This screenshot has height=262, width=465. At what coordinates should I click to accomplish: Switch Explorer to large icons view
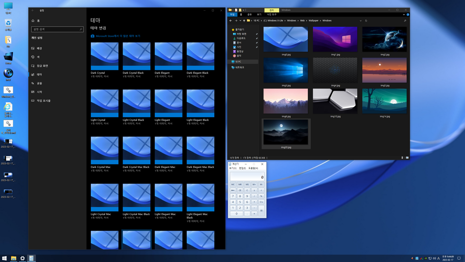pos(407,158)
